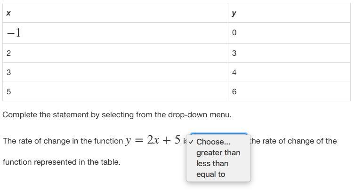Click the x cell showing 2
The image size is (355, 190).
pyautogui.click(x=9, y=53)
